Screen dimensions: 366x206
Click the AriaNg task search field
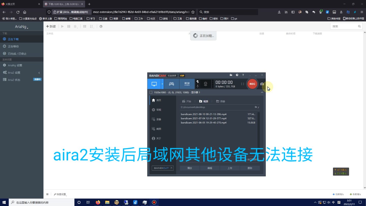(346, 26)
